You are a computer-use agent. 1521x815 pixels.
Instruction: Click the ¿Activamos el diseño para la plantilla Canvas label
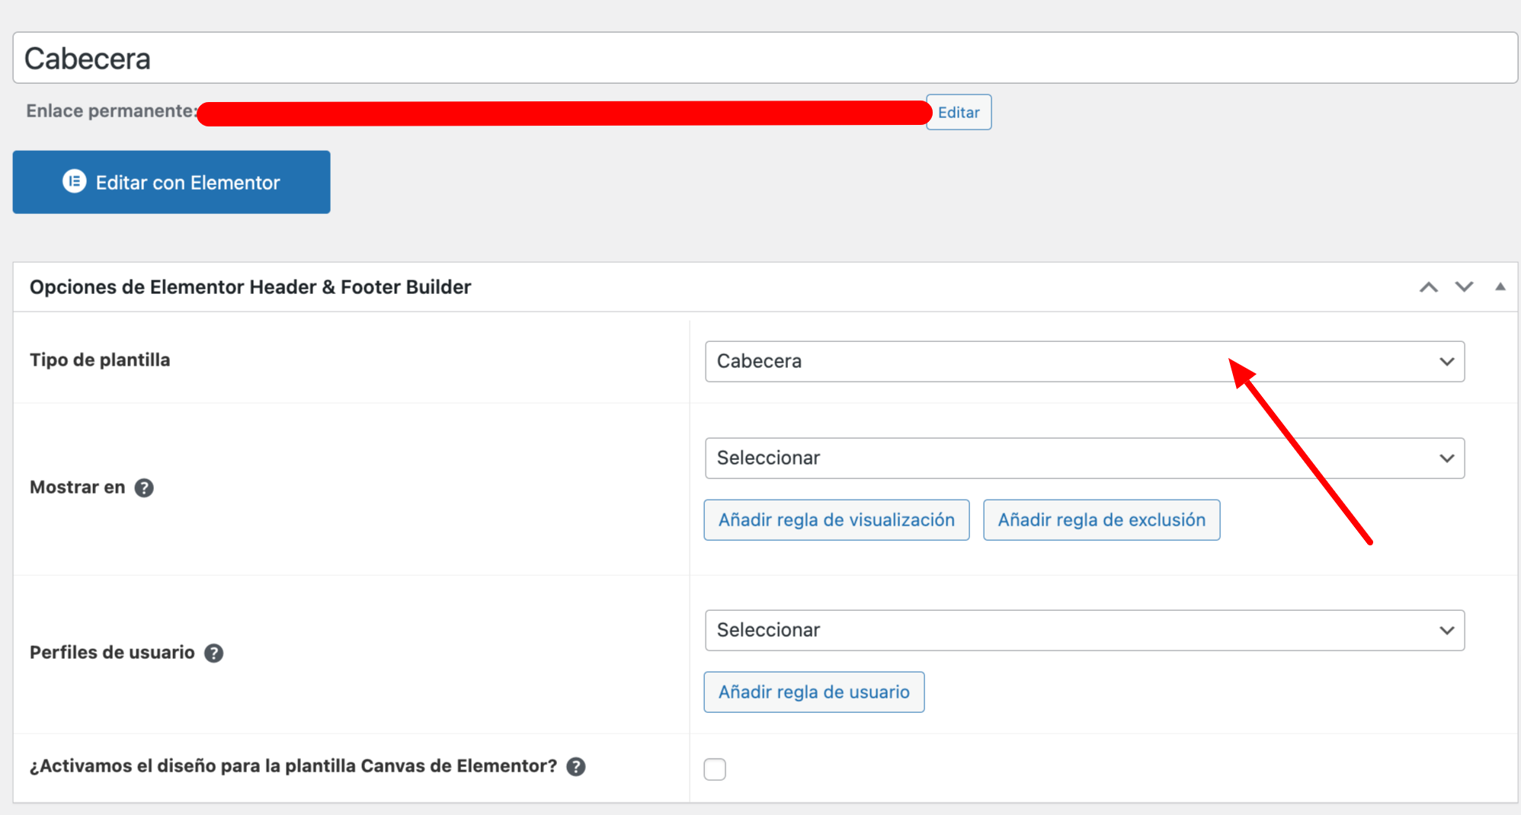tap(293, 766)
